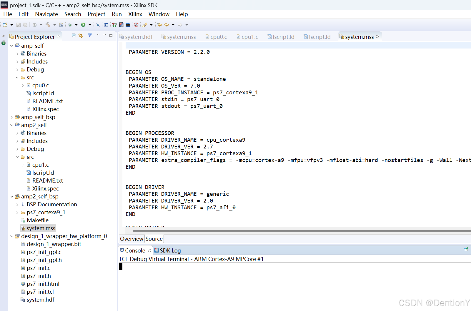Switch to the SDK Log tab
Screen dimensions: 471x311
tap(167, 250)
